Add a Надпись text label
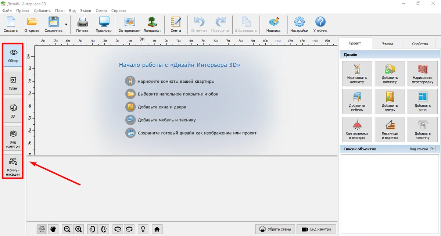441x236 pixels. coord(273,25)
